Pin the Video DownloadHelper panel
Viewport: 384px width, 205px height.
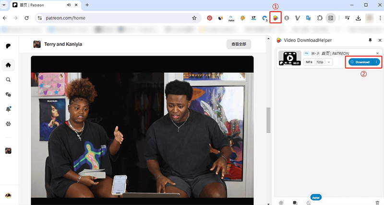[x=370, y=40]
